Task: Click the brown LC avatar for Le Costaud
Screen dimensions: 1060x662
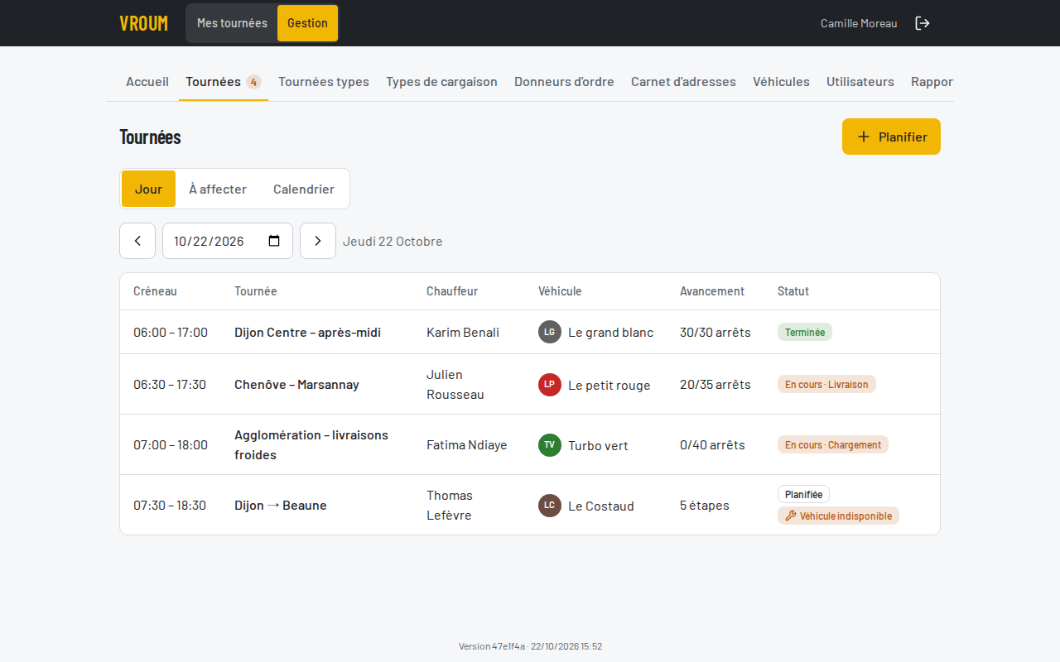Action: [550, 505]
